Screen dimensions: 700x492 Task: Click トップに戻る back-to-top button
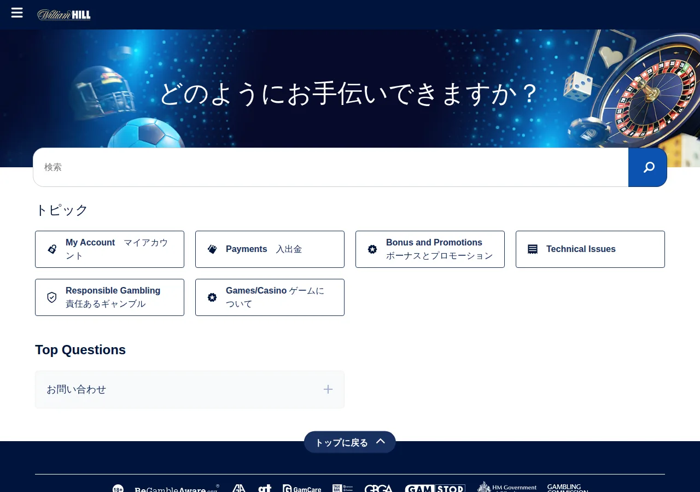(350, 442)
